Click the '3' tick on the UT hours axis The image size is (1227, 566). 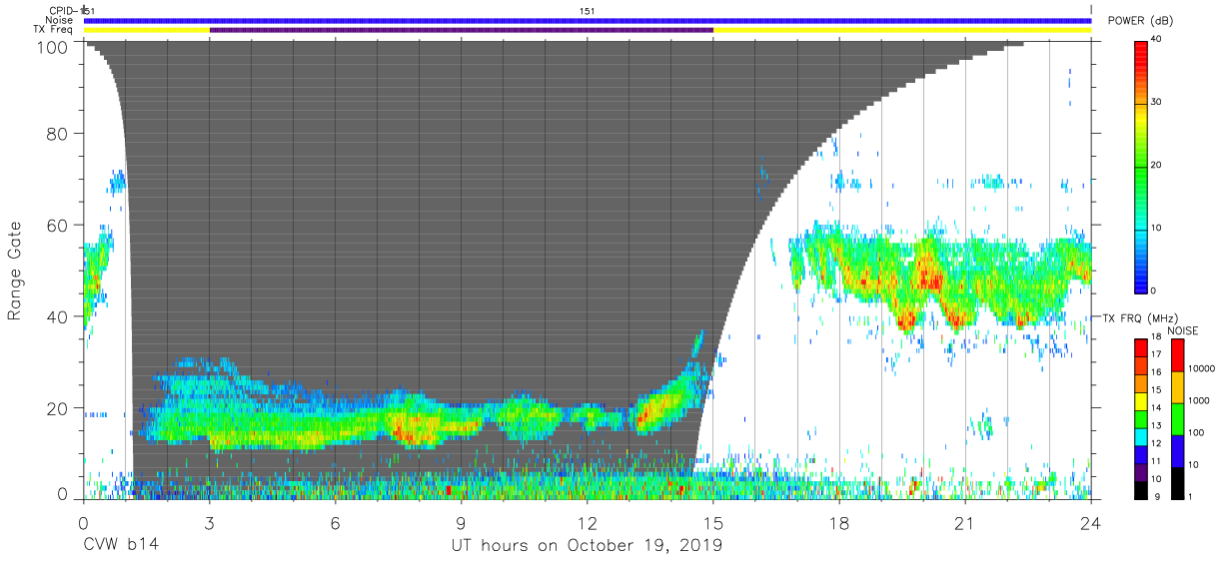(x=209, y=522)
